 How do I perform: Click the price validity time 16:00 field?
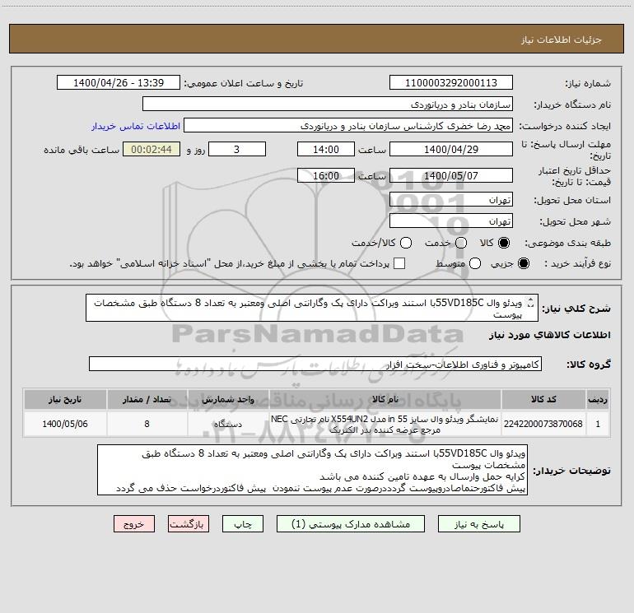coord(326,175)
